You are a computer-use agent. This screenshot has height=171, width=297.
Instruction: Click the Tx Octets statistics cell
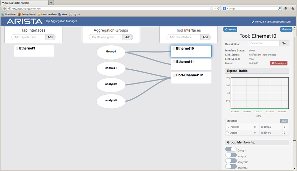pyautogui.click(x=240, y=133)
